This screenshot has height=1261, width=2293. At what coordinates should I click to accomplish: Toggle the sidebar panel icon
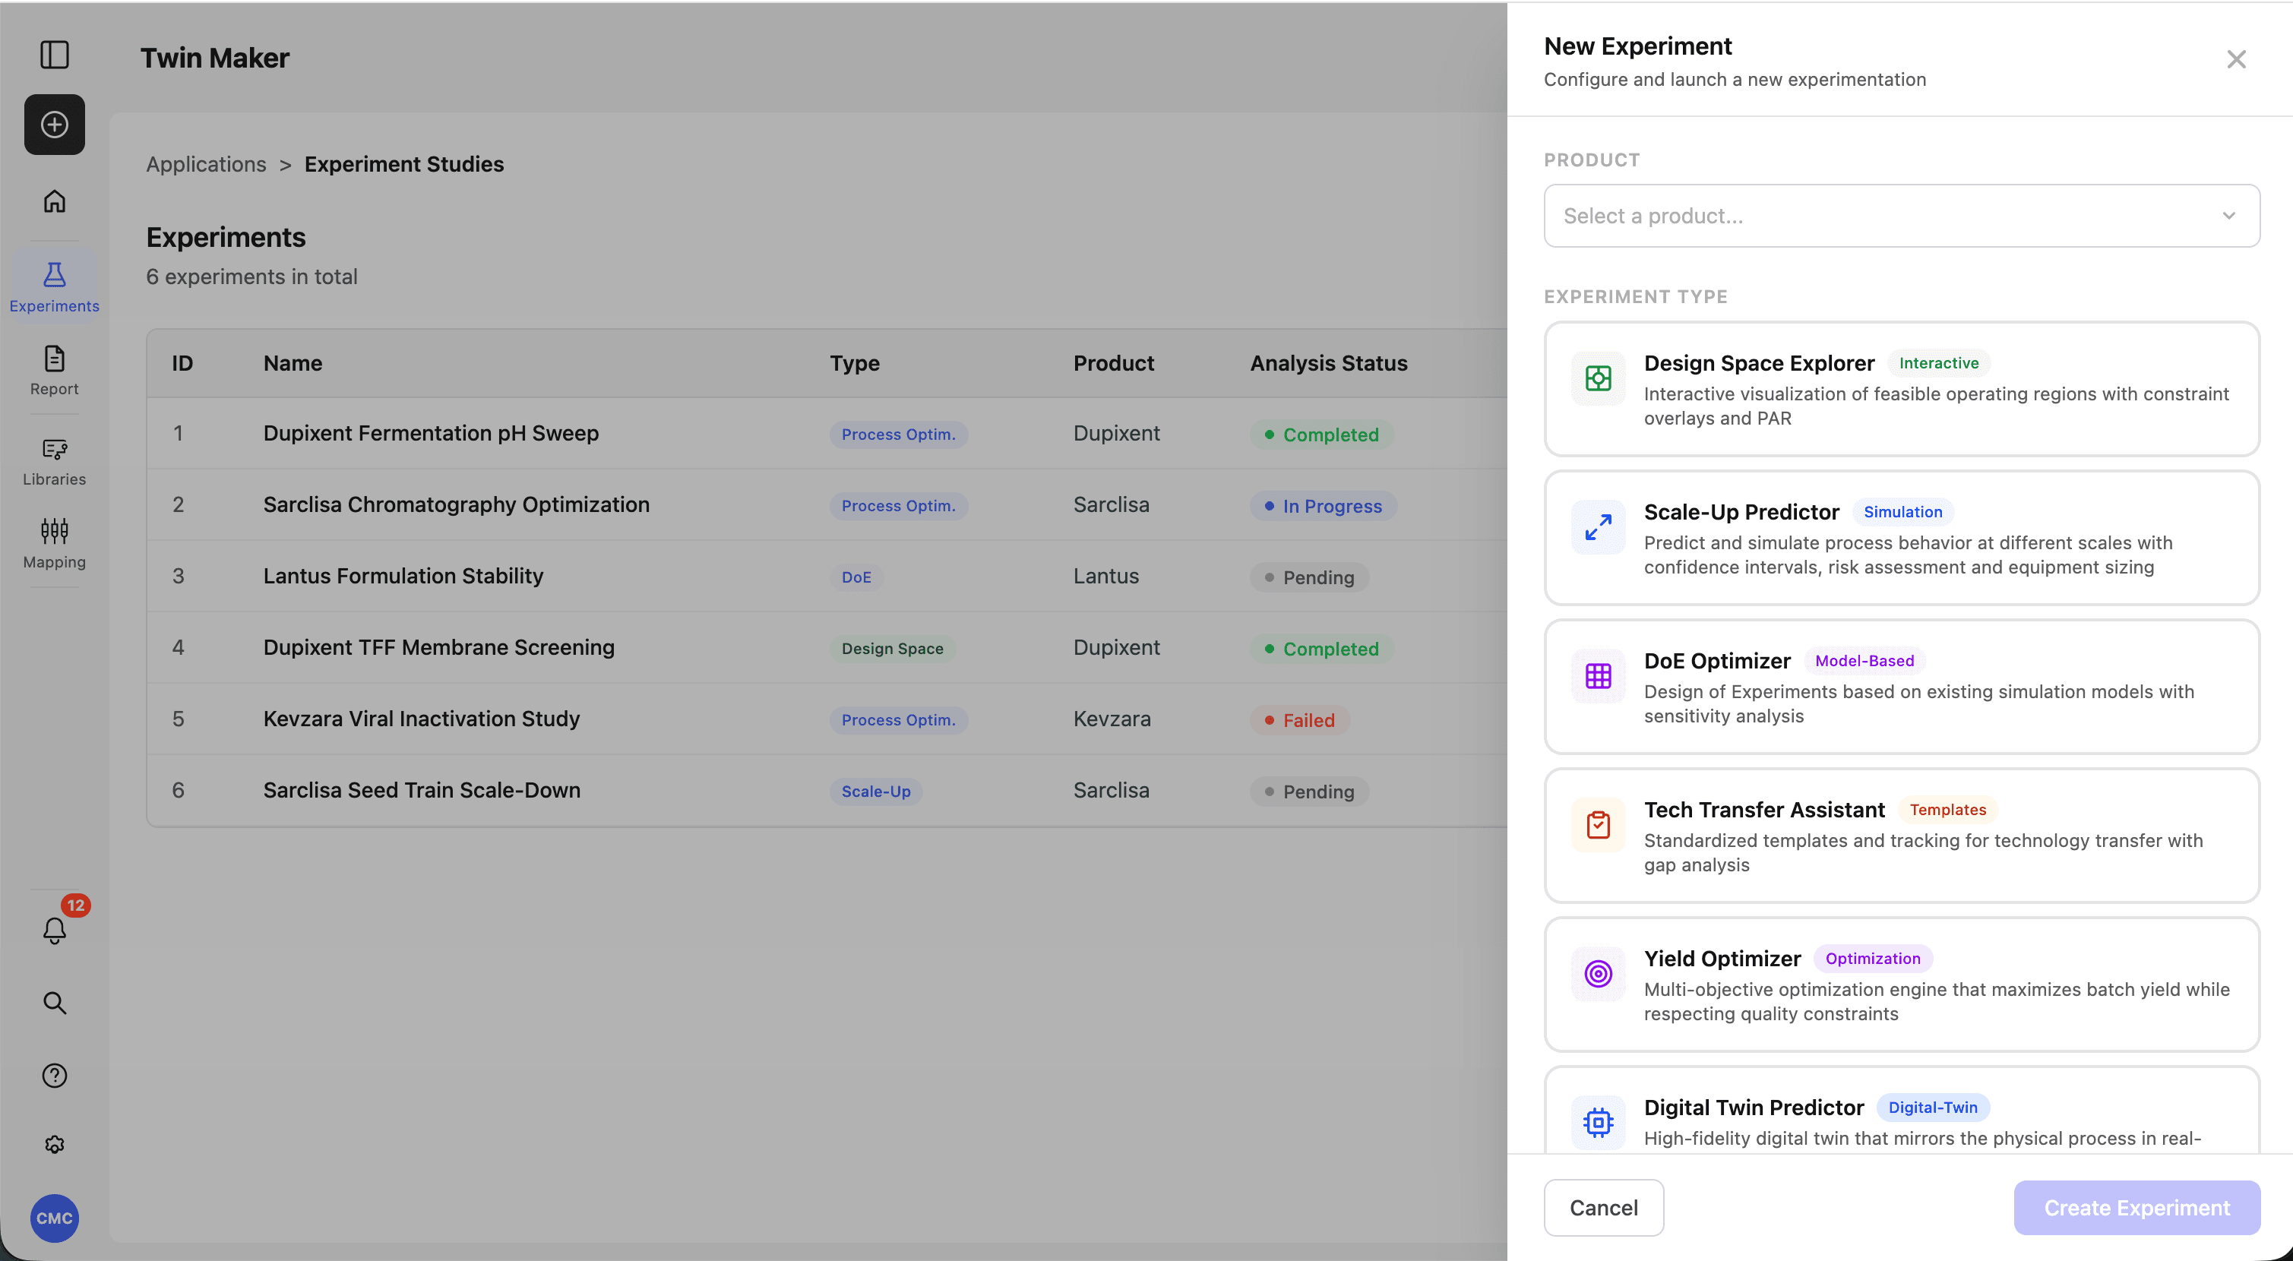[54, 54]
